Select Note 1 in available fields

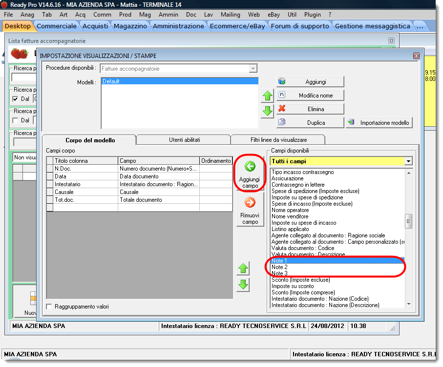click(338, 261)
